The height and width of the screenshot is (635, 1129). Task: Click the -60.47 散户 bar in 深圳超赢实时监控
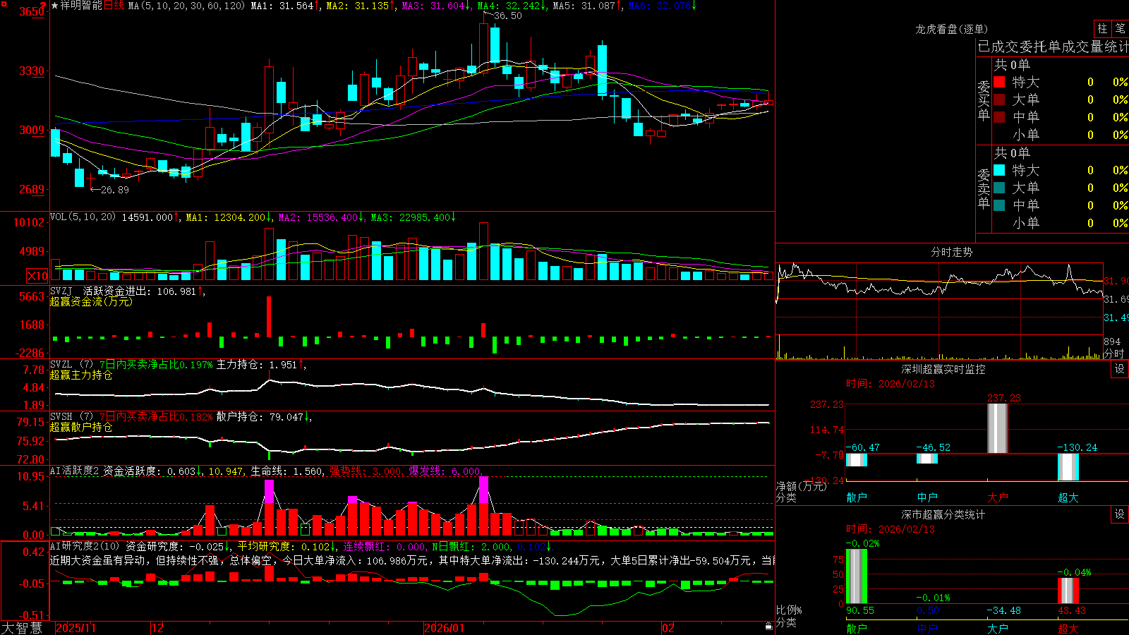857,459
